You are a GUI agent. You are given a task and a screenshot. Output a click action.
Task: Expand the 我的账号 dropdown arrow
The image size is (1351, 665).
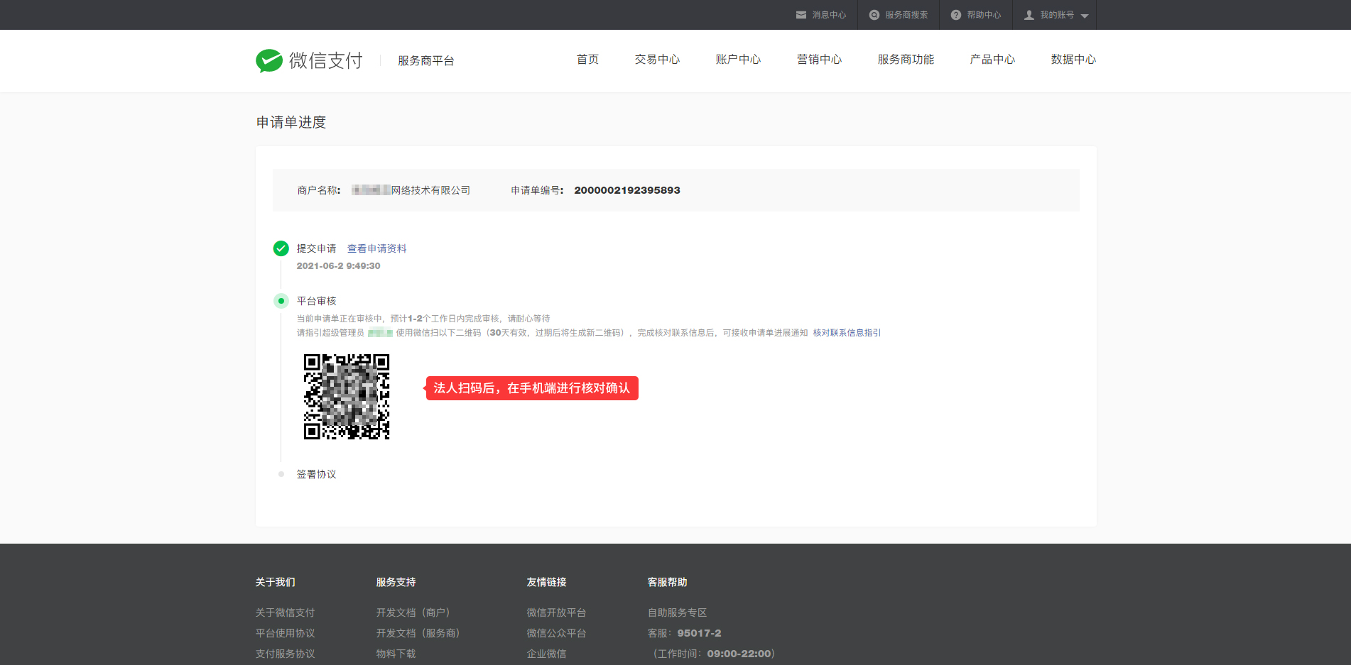pyautogui.click(x=1085, y=16)
